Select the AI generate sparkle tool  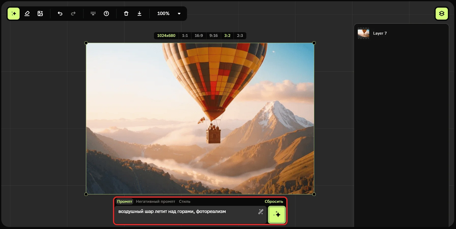(x=14, y=13)
